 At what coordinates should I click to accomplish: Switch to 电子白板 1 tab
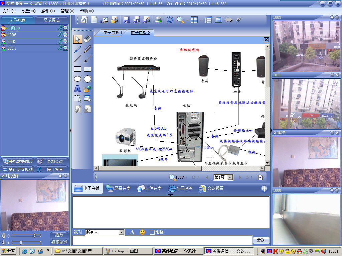113,33
